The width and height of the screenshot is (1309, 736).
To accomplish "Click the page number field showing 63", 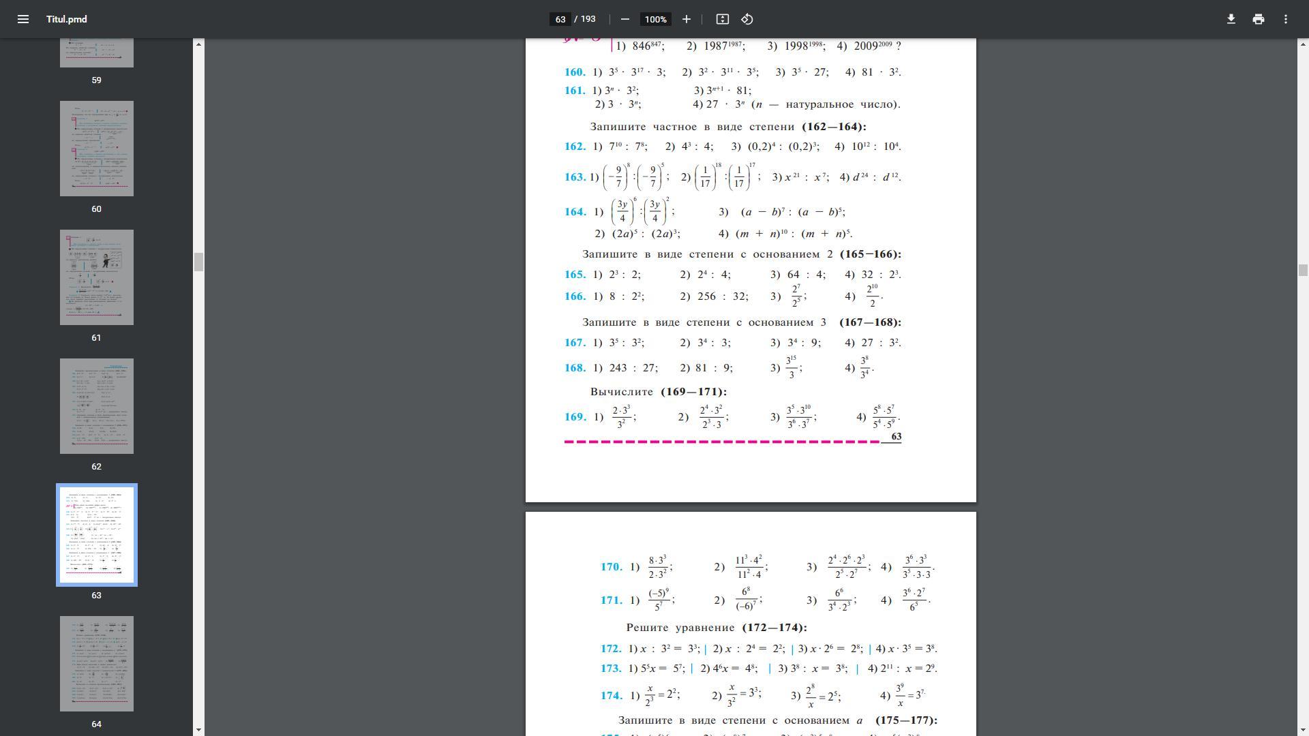I will pyautogui.click(x=560, y=19).
